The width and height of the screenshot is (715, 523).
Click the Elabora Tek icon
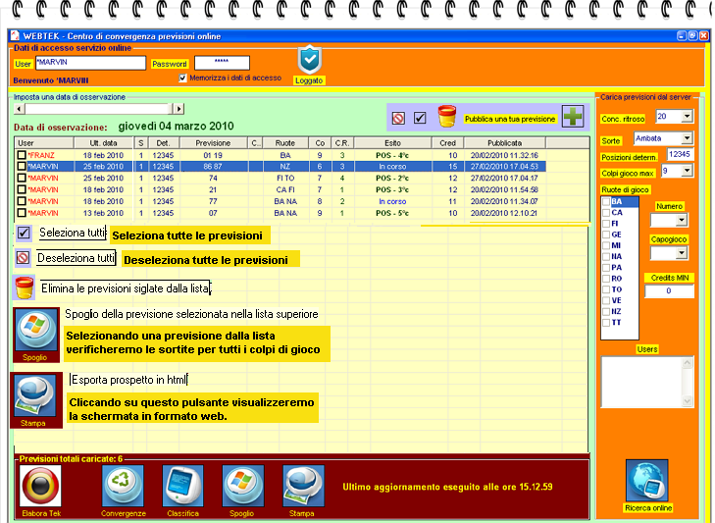click(40, 486)
